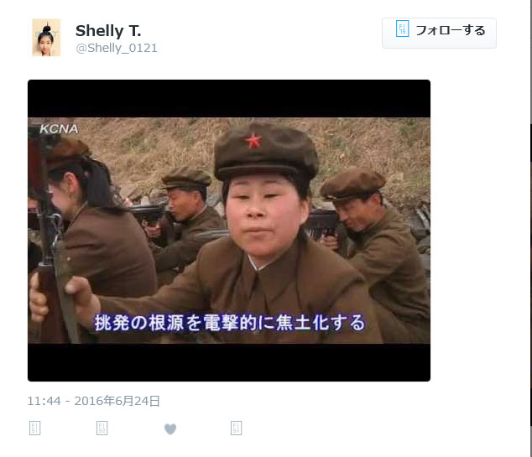Click the red star on soldier's cap
Screen dimensions: 532x457
(x=253, y=141)
